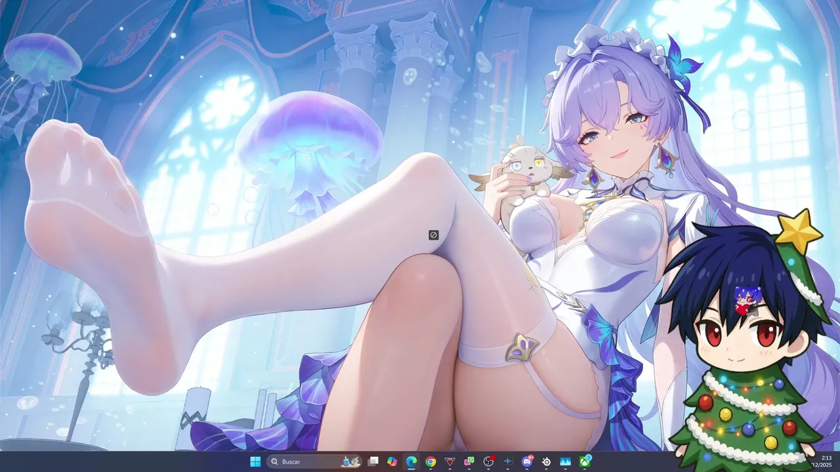
Task: Open Task View on the taskbar
Action: tap(373, 462)
